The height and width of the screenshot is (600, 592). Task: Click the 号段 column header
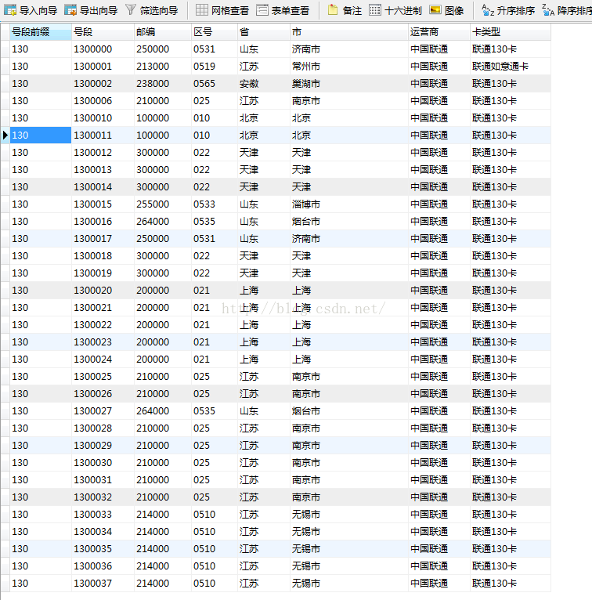103,32
